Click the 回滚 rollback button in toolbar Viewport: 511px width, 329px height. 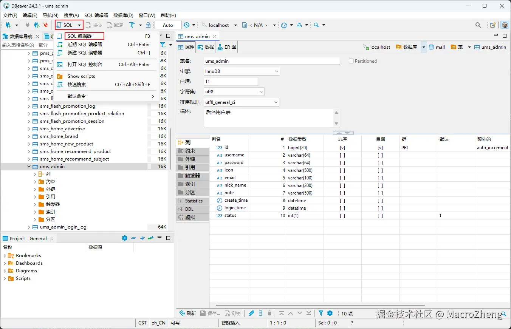coord(115,25)
